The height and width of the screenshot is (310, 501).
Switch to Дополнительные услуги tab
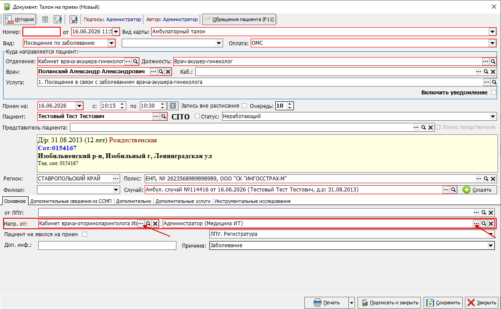pos(183,201)
